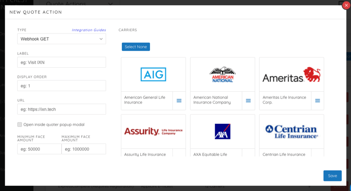Screen dimensions: 351x191
Task: Click the American General Life Insurance name
Action: tap(144, 100)
